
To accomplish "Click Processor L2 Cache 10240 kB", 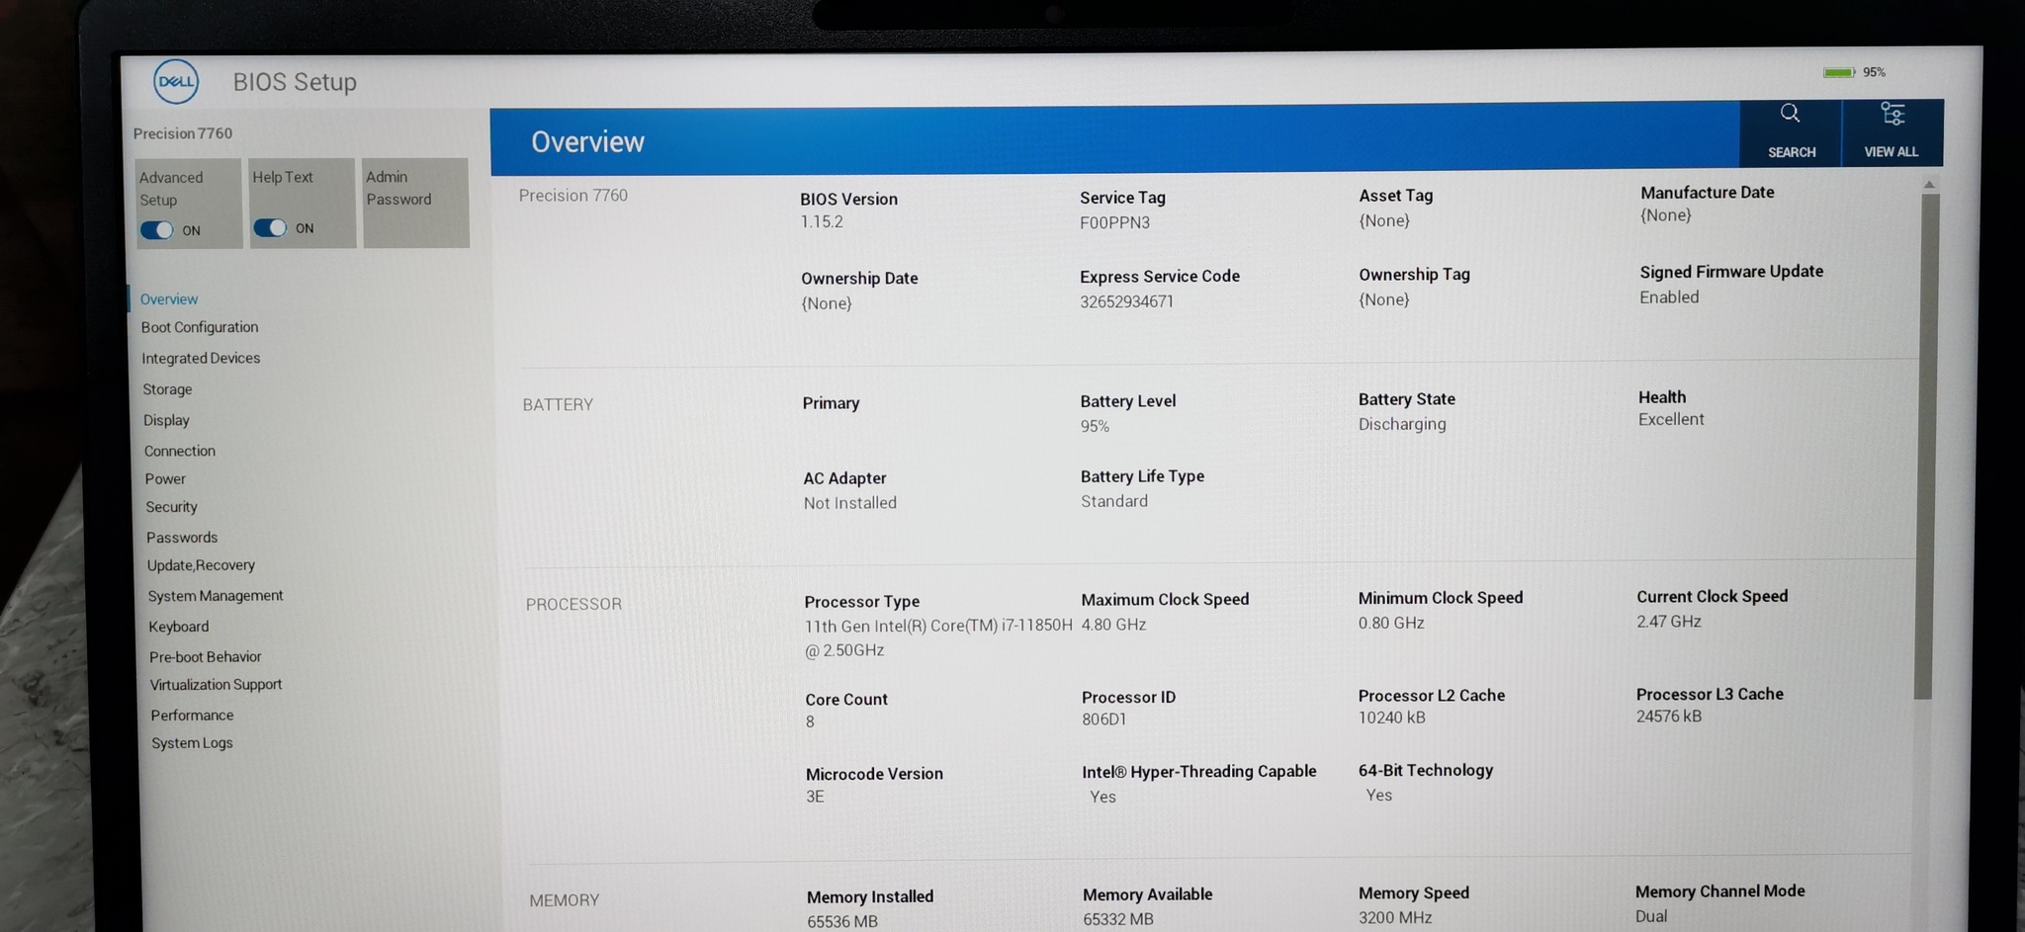I will click(x=1391, y=718).
